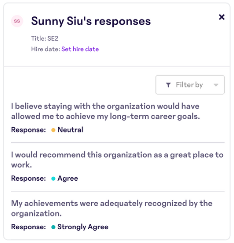Click the orange Neutral response dot
The image size is (234, 243).
tap(53, 130)
